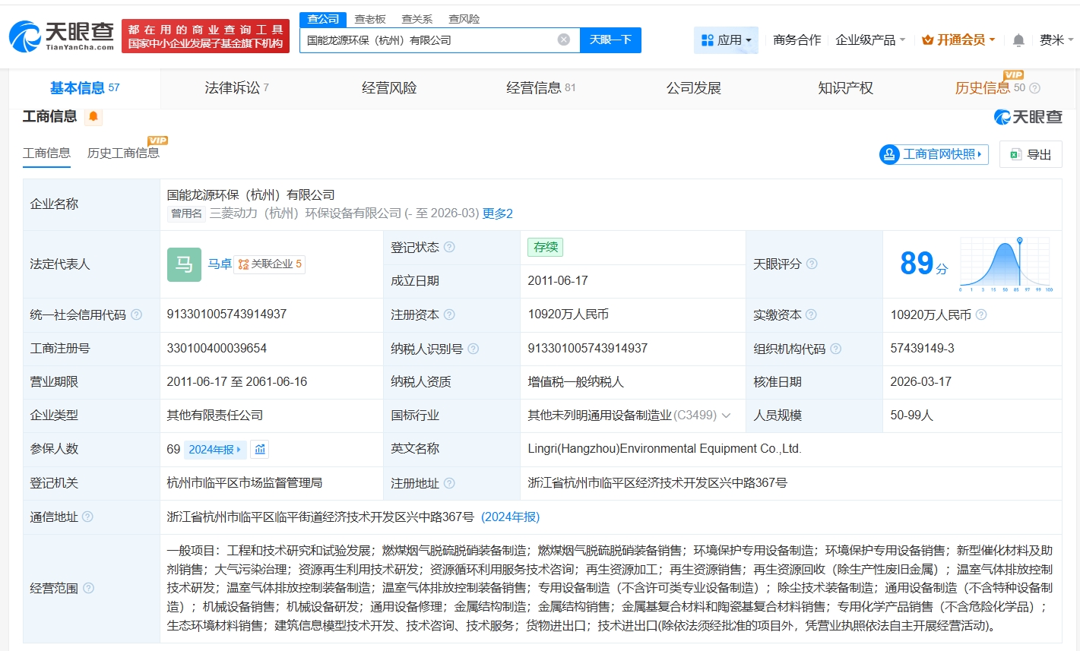Click the 马 avatar of legal representative
1080x651 pixels.
pos(184,264)
